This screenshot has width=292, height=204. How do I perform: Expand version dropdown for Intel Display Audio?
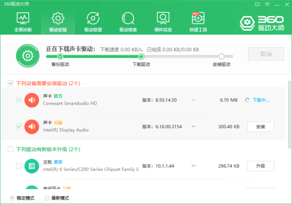coord(193,126)
